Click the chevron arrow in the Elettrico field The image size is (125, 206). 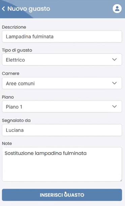click(114, 60)
